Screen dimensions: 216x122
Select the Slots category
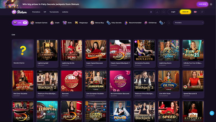click(67, 23)
